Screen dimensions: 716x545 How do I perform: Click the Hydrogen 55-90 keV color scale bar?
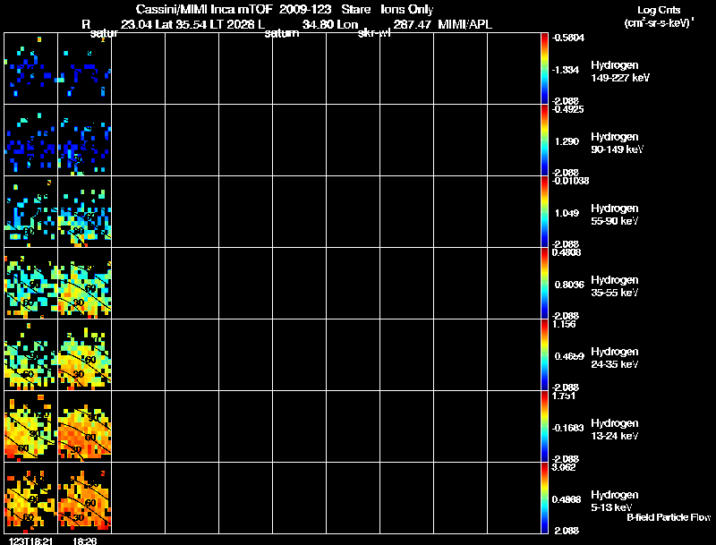pyautogui.click(x=544, y=212)
